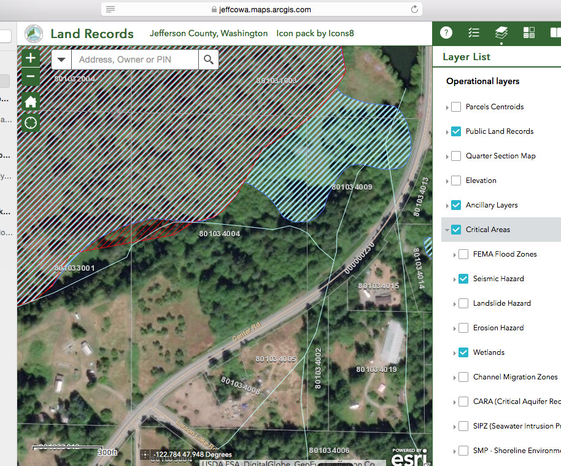
Task: Open the checklist legend widget icon
Action: (473, 33)
